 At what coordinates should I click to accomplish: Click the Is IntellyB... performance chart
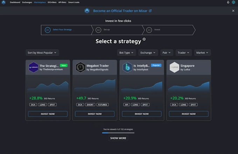[142, 87]
